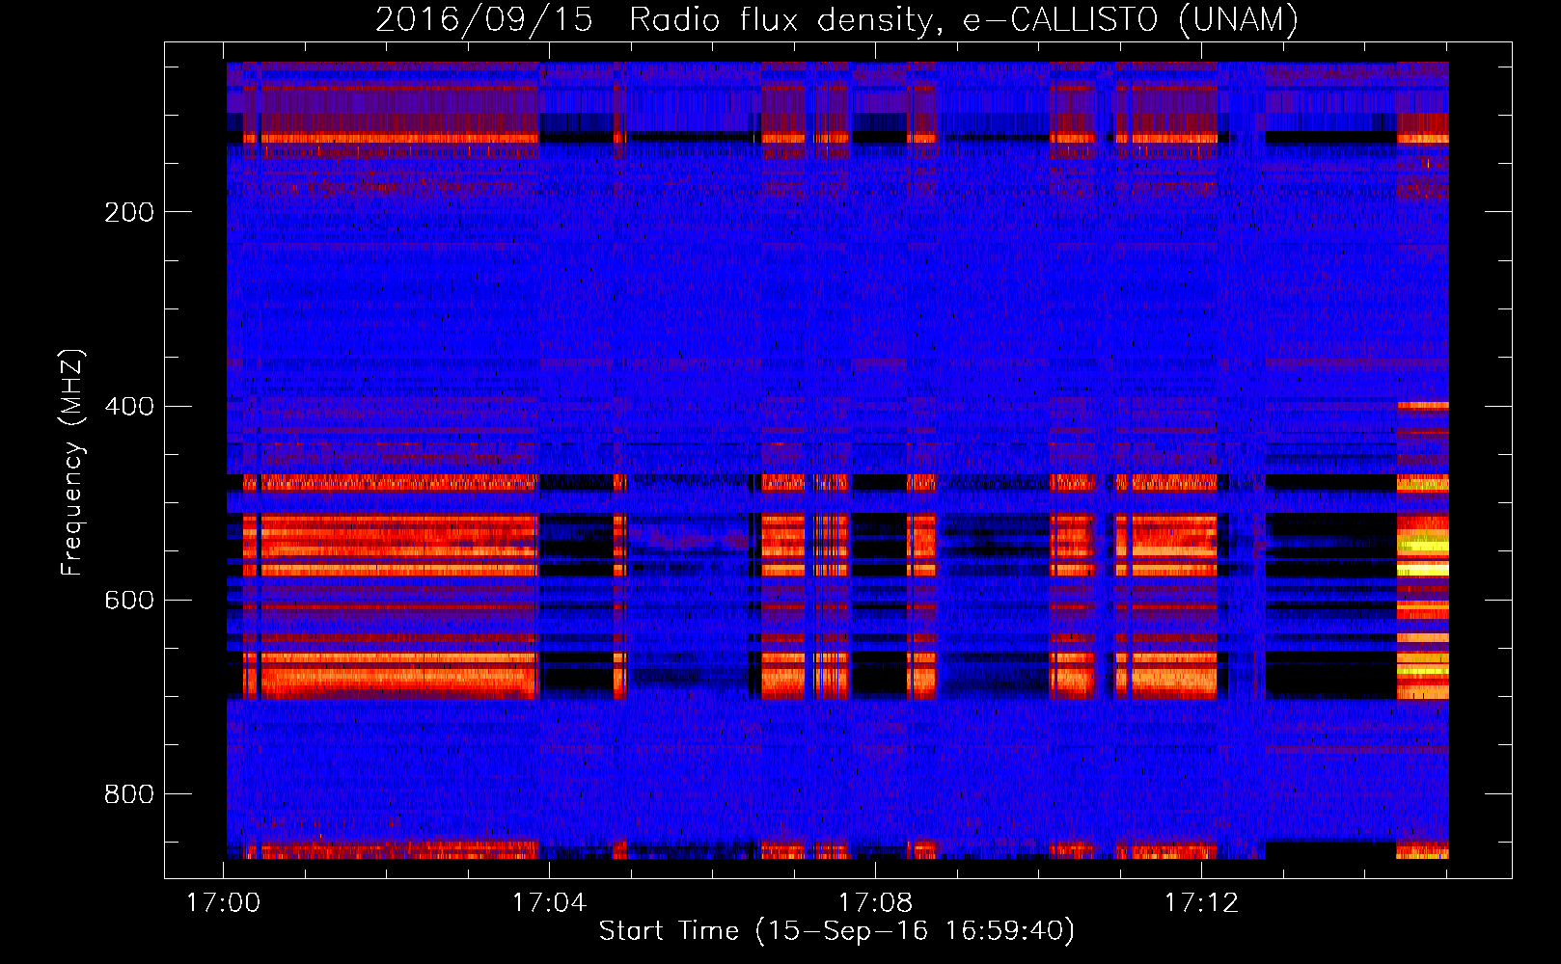The width and height of the screenshot is (1561, 964).
Task: Click the 'Start Time (15-Sep-16 16:59:40)' label
Action: click(836, 931)
